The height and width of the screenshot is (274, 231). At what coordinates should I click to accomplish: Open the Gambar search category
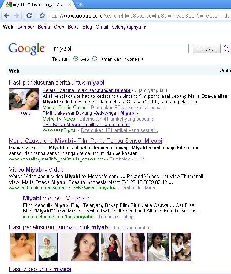pyautogui.click(x=26, y=27)
